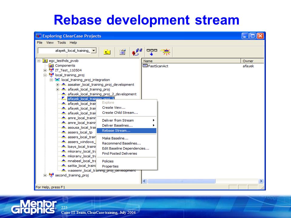Image resolution: width=291 pixels, height=218 pixels.
Task: Minimize the Exploring ClearCase Projects window
Action: coord(245,36)
